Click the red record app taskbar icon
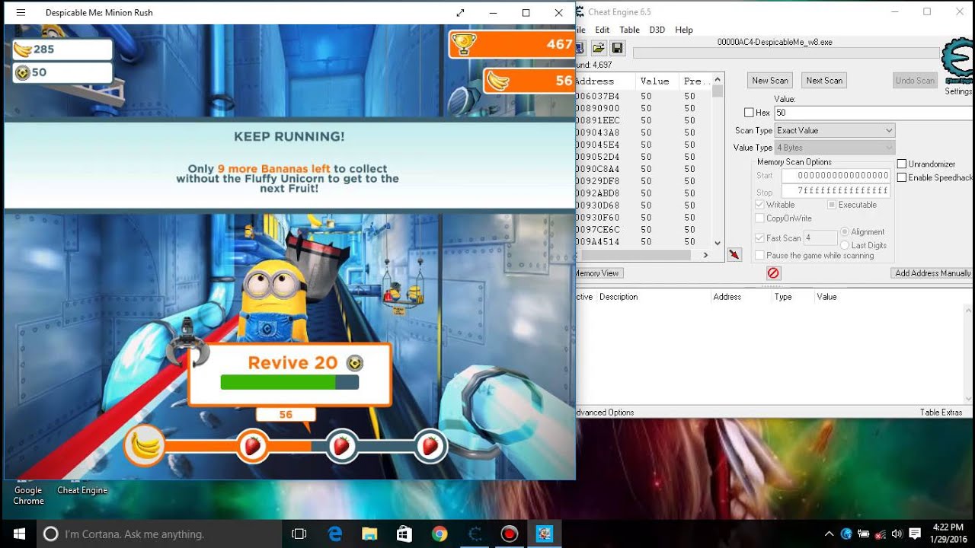 [x=510, y=534]
